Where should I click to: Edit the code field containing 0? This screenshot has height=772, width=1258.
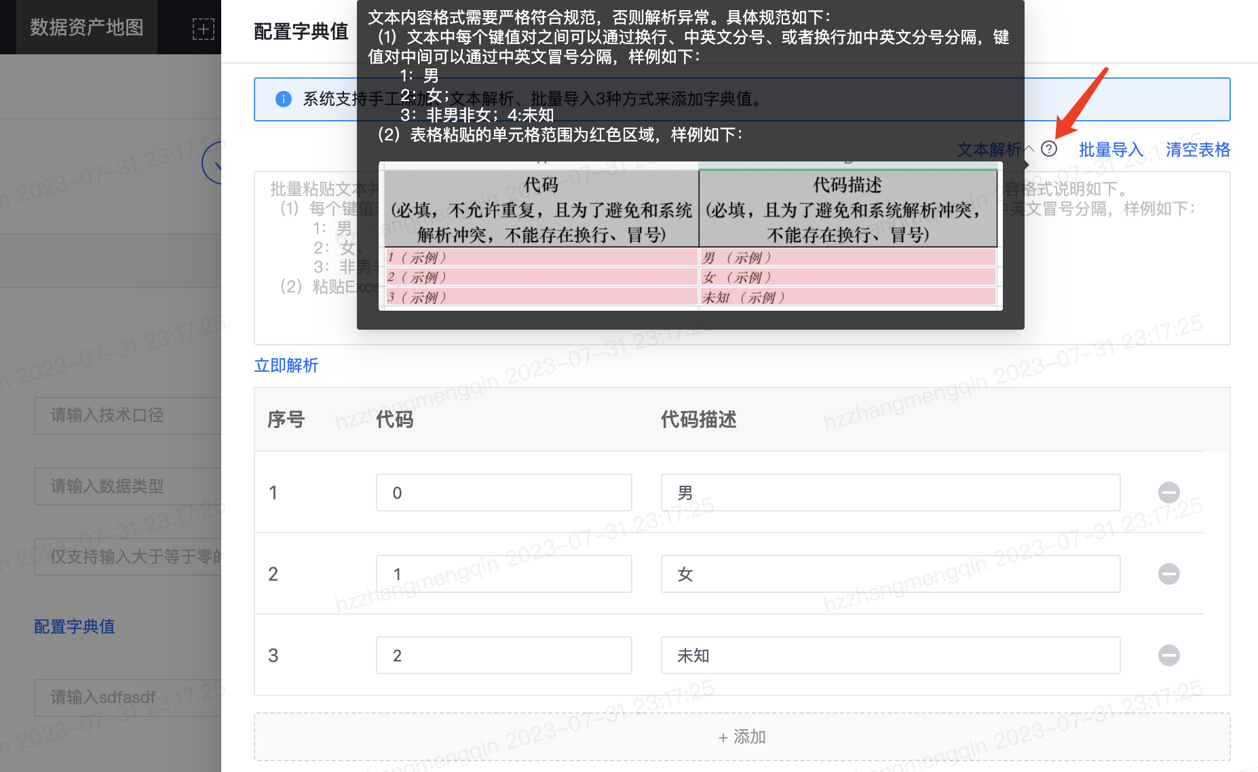tap(503, 493)
